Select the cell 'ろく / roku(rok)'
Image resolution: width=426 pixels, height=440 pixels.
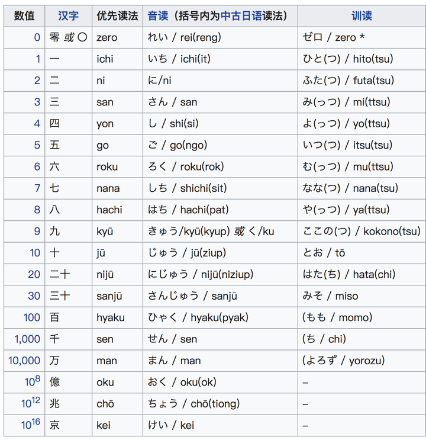click(x=220, y=166)
